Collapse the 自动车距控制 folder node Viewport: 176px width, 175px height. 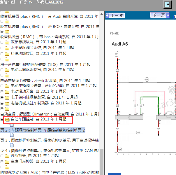click(2, 119)
